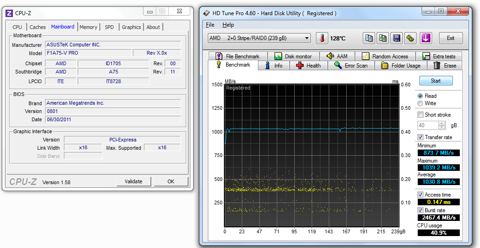Click the ASUSTeK Computer INC. manufacturer value
The height and width of the screenshot is (248, 480).
(113, 45)
